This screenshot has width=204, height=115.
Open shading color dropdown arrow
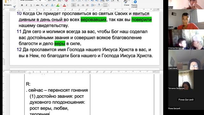(102, 5)
